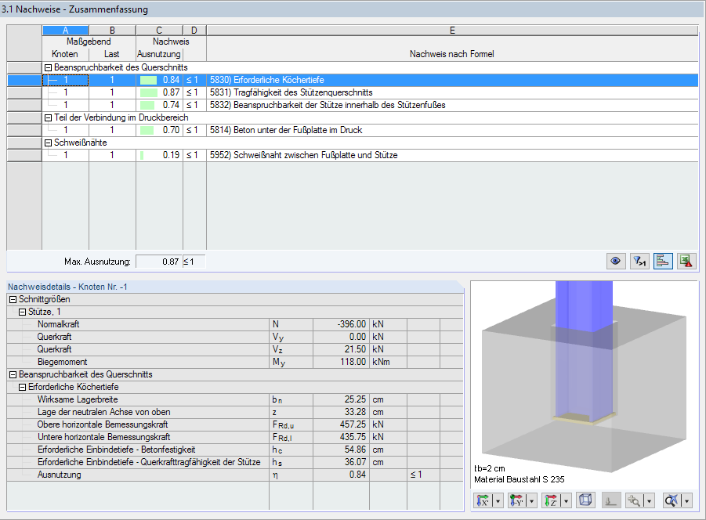Image resolution: width=706 pixels, height=520 pixels.
Task: Collapse Beanspruchbarkeit des Querschnitts in details panel
Action: tap(13, 374)
